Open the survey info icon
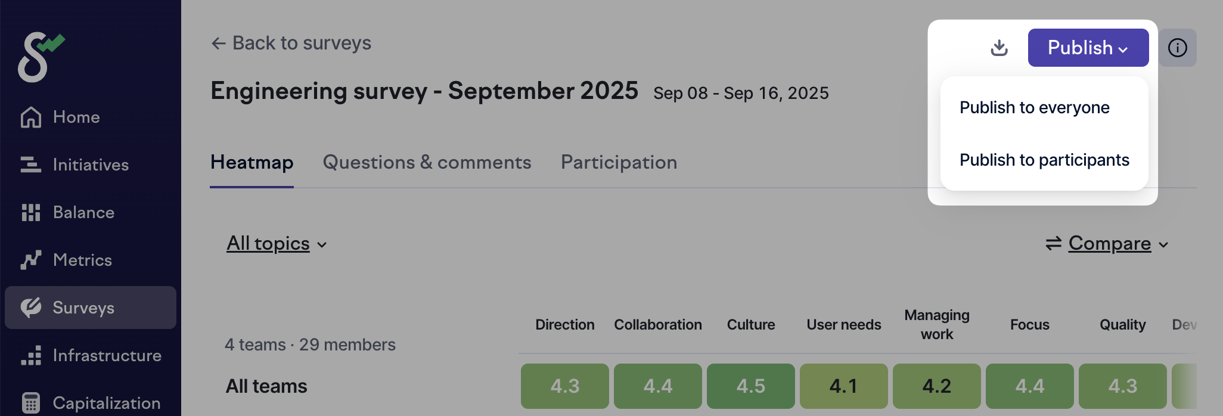 [x=1177, y=48]
